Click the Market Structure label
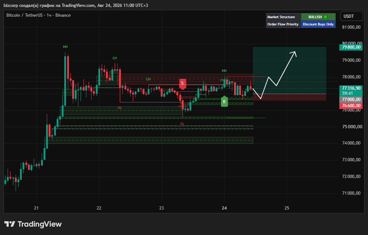Screen dimensions: 368x235 [x=281, y=17]
